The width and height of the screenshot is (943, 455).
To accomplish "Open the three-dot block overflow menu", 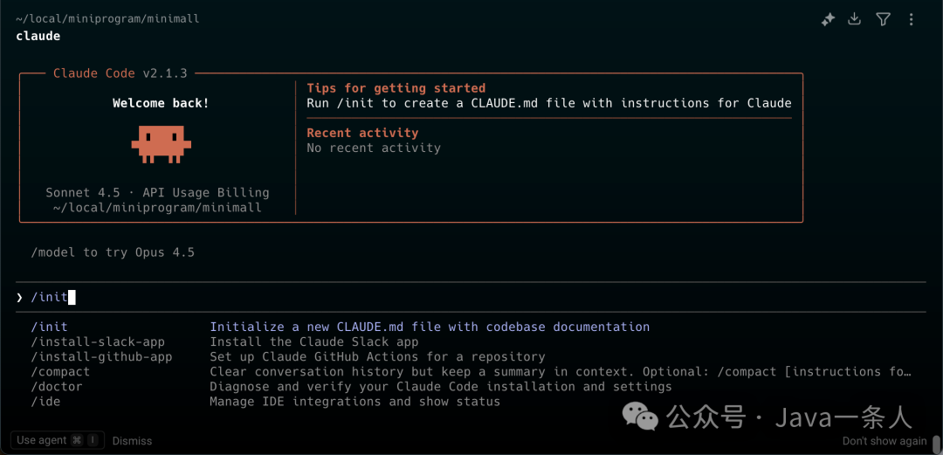I will click(911, 19).
